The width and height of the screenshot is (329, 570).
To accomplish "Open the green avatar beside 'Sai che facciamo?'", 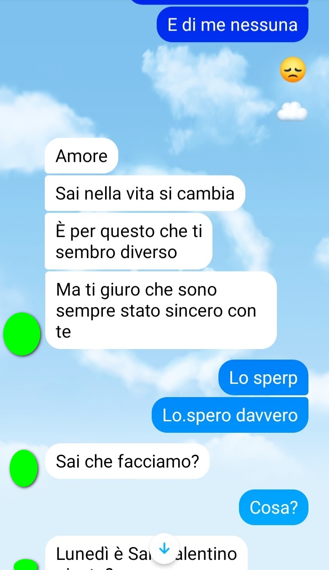I will pos(24,468).
